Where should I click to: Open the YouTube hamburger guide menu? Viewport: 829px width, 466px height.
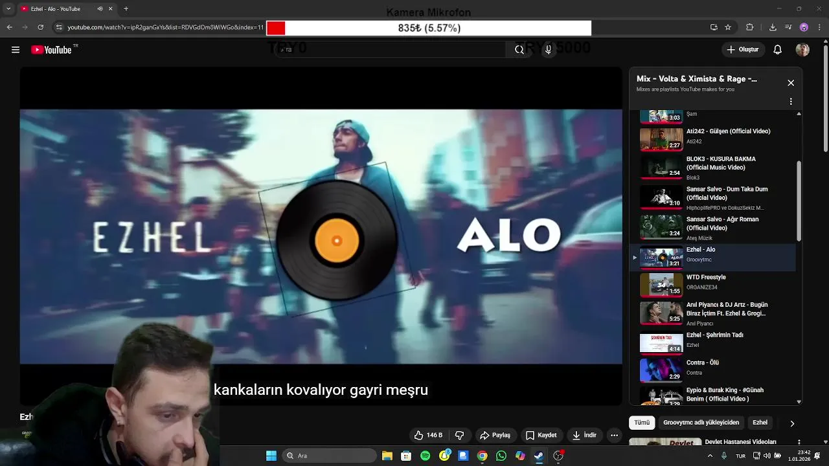(x=16, y=50)
